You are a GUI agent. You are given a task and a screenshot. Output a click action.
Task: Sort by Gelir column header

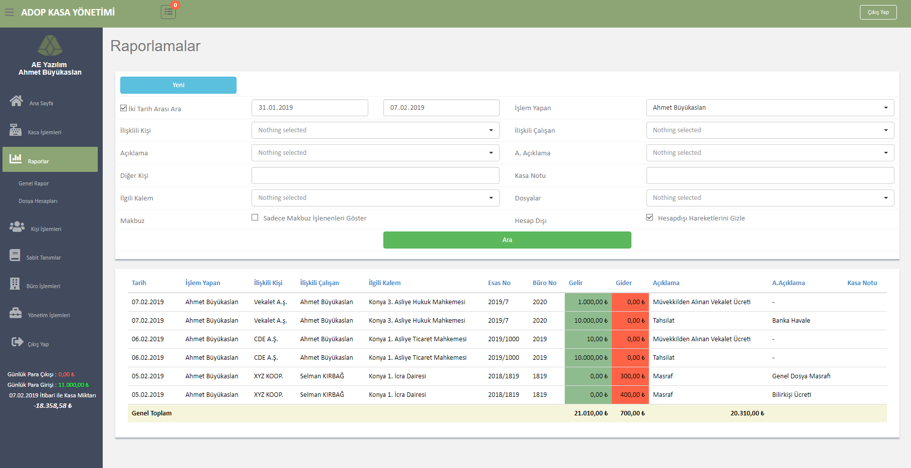point(576,283)
